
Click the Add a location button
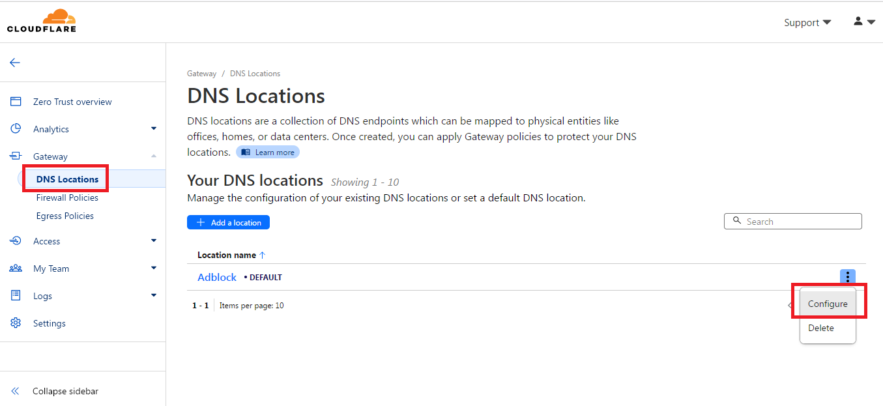click(228, 222)
